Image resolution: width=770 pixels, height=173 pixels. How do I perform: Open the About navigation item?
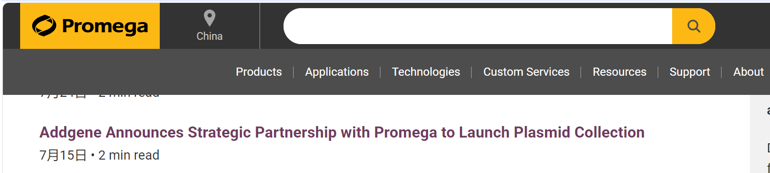(748, 72)
